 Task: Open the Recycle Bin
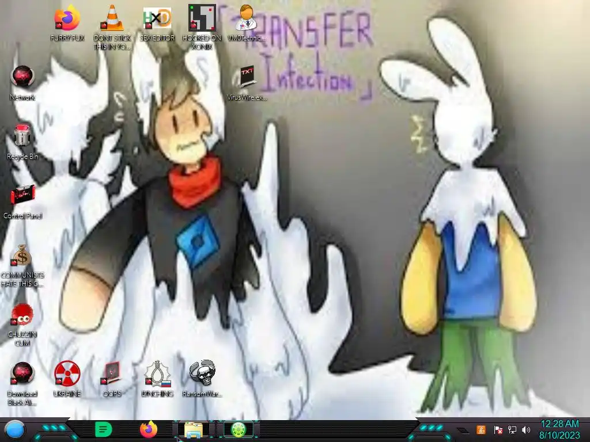[x=22, y=142]
